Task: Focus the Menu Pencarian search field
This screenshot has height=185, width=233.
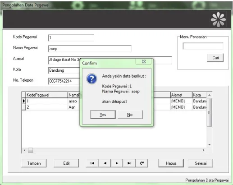Action: pos(203,46)
